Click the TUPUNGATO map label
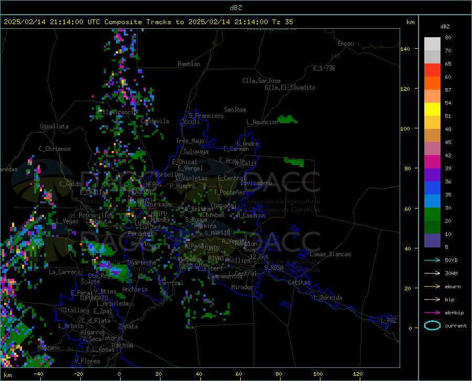Image resolution: width=472 pixels, height=381 pixels. 94,298
